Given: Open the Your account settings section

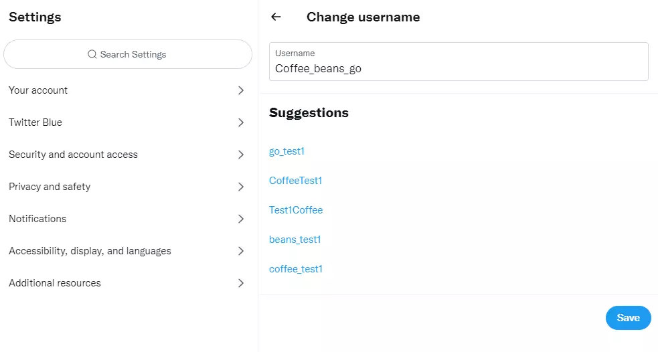Looking at the screenshot, I should point(38,90).
